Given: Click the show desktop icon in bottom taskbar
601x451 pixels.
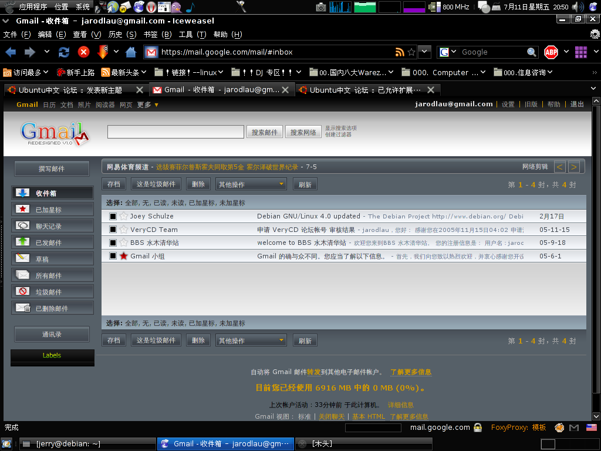Looking at the screenshot, I should pos(6,444).
